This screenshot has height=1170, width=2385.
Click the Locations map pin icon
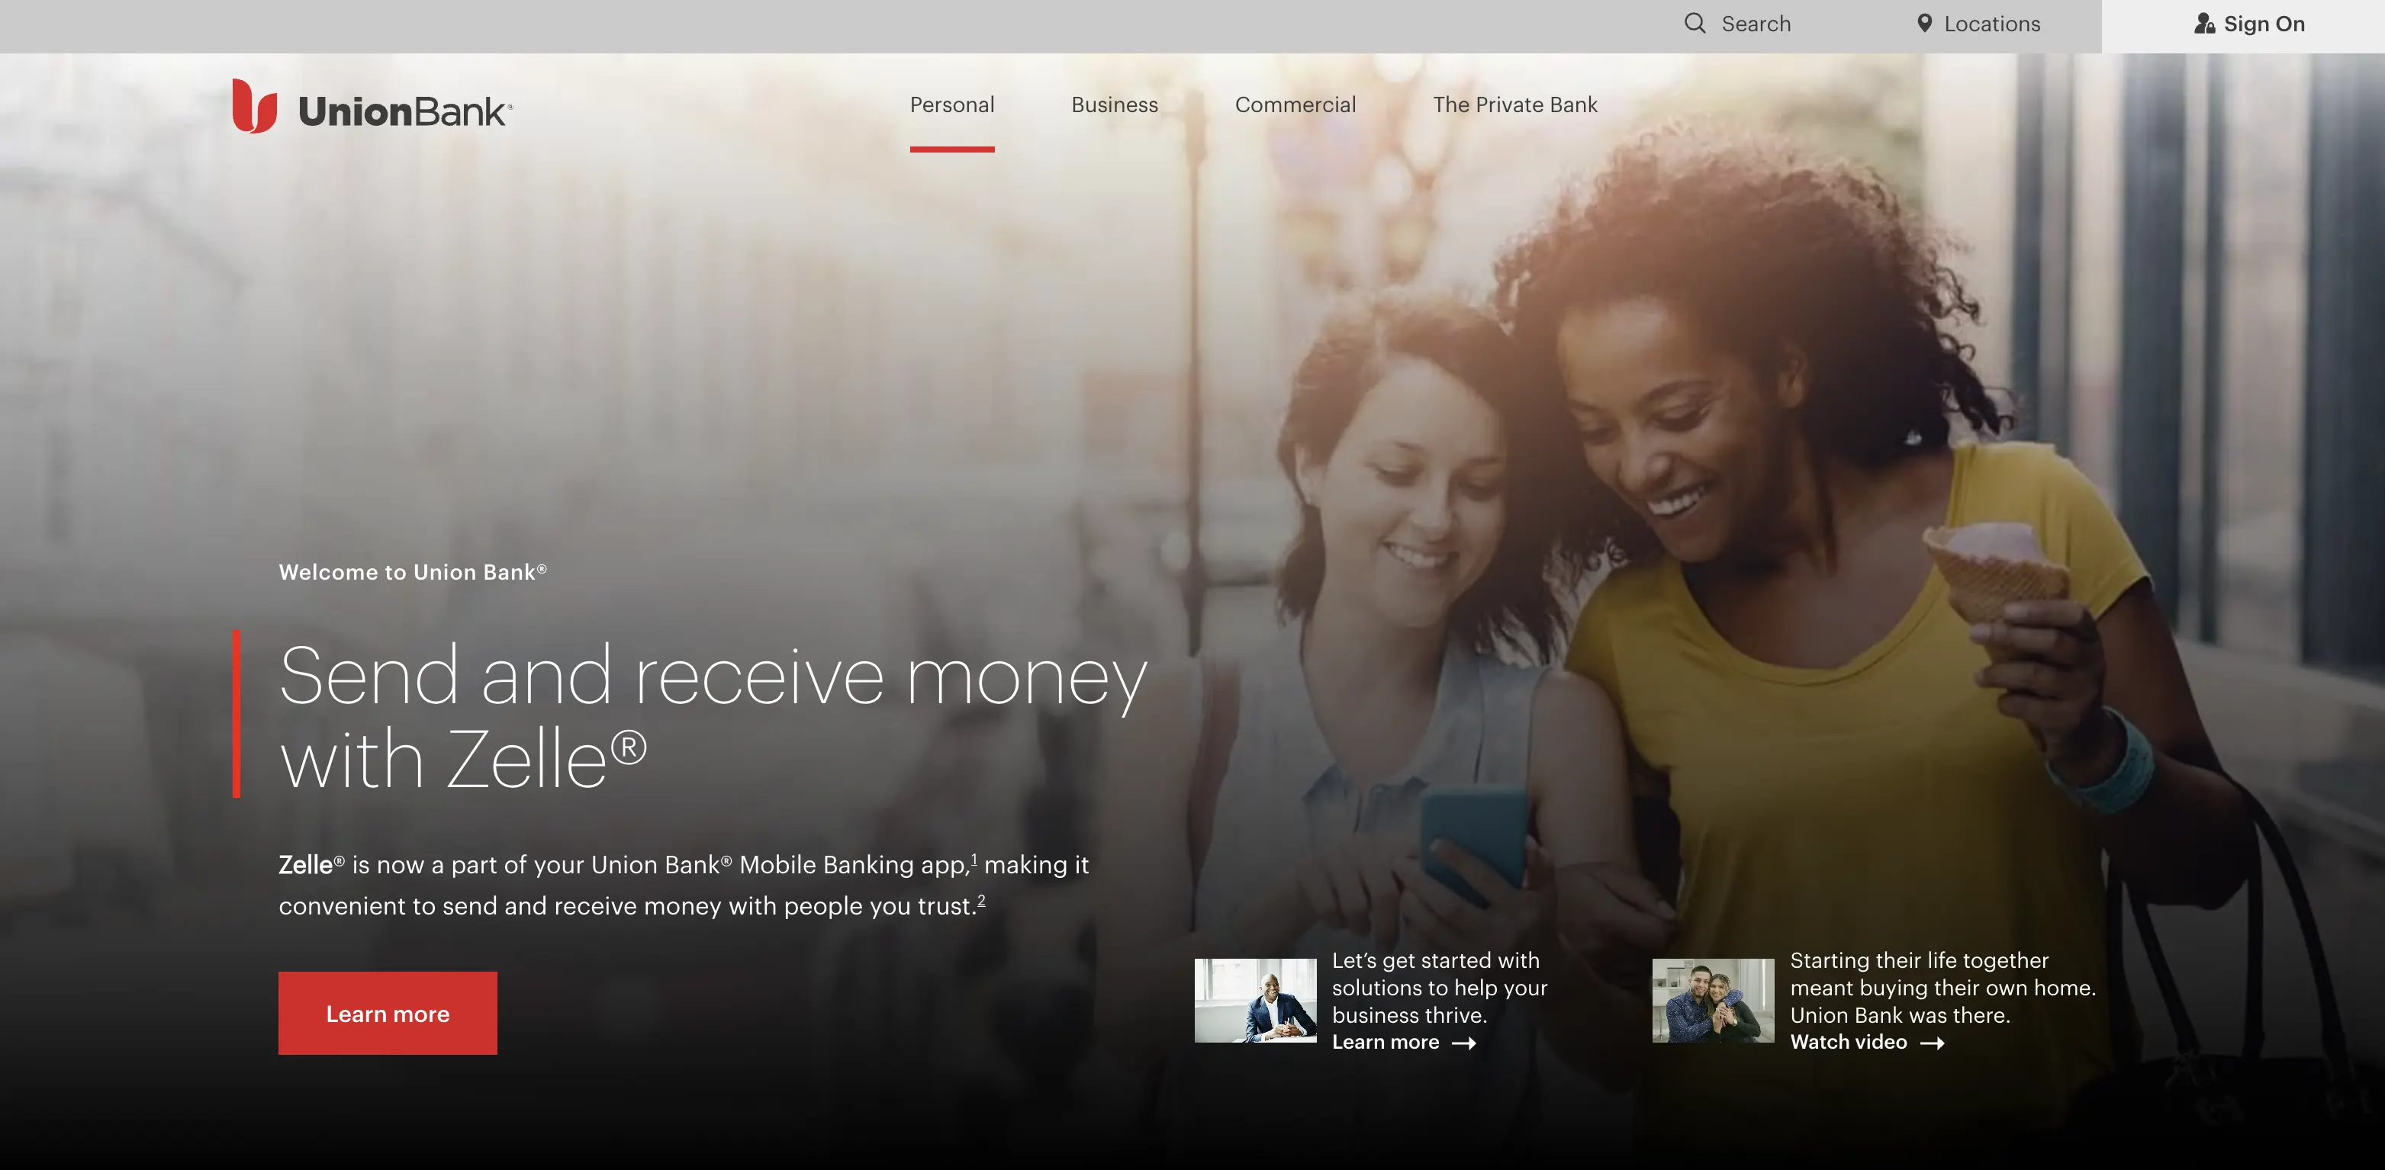[1924, 23]
